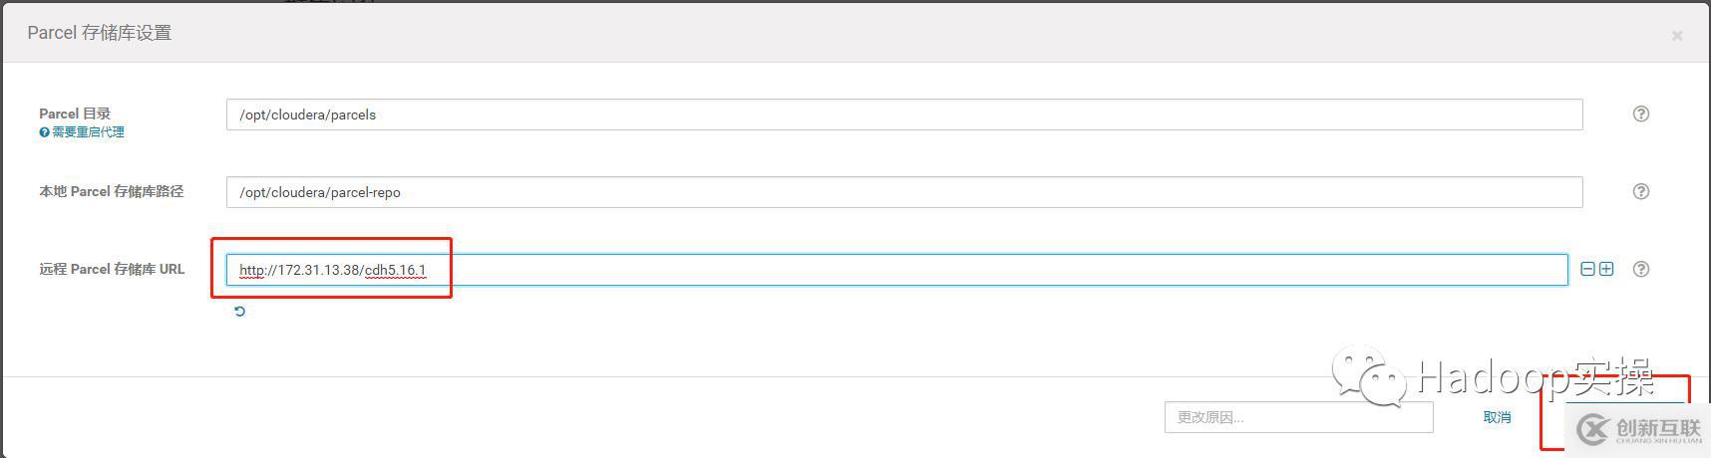Click the Parcel 存储库设置 dialog title
The height and width of the screenshot is (458, 1711).
[100, 33]
